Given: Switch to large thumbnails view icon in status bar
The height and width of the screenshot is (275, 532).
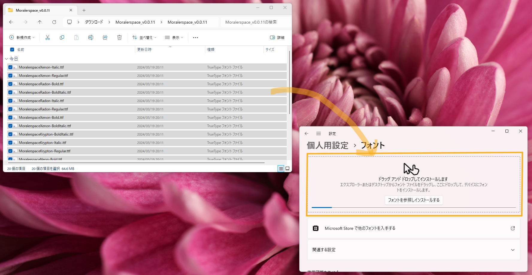Looking at the screenshot, I should pos(287,168).
